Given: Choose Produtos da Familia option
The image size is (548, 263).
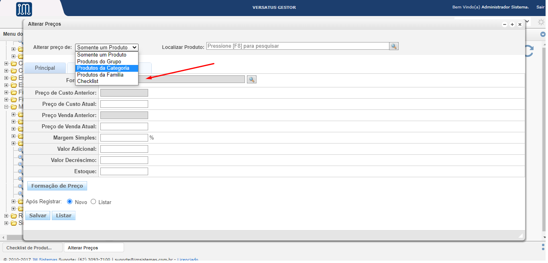Looking at the screenshot, I should 100,75.
